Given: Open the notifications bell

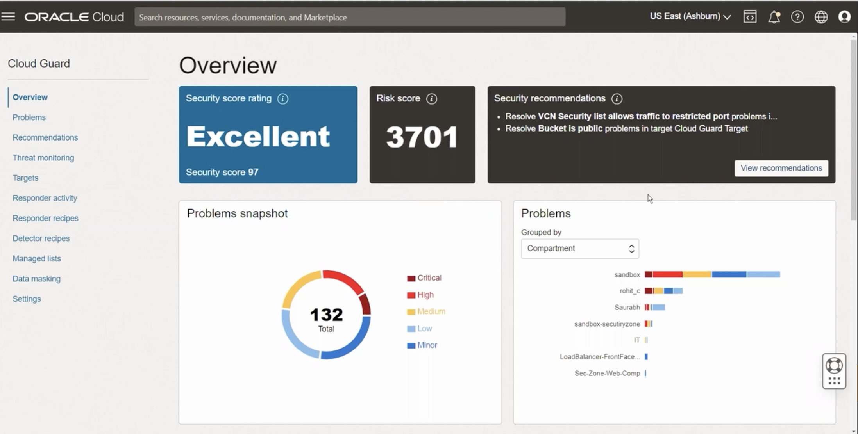Looking at the screenshot, I should 774,17.
